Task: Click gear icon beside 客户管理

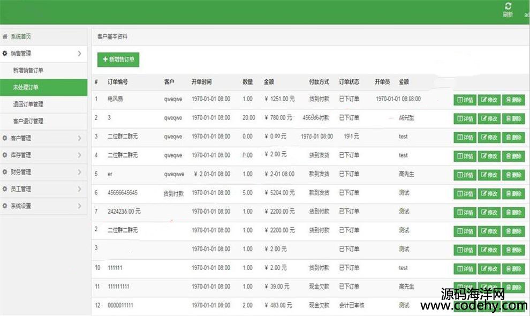Action: point(5,138)
